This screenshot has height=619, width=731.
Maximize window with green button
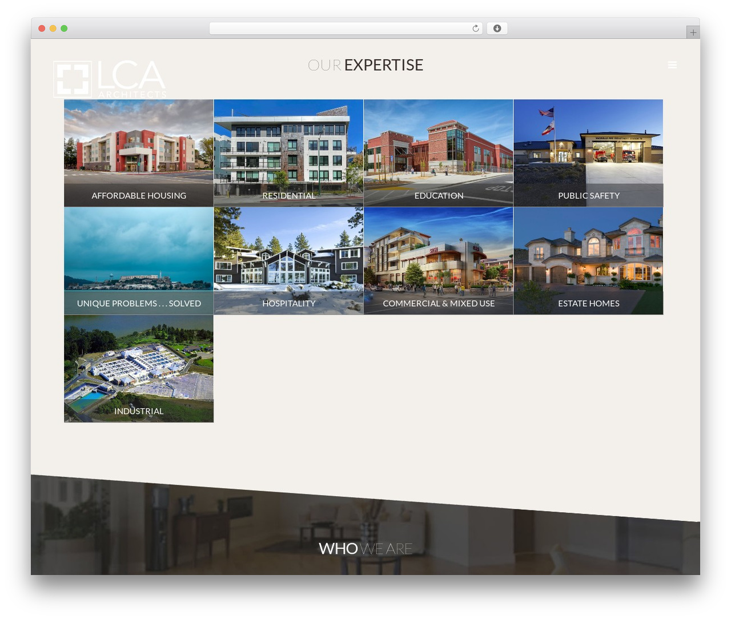(64, 29)
